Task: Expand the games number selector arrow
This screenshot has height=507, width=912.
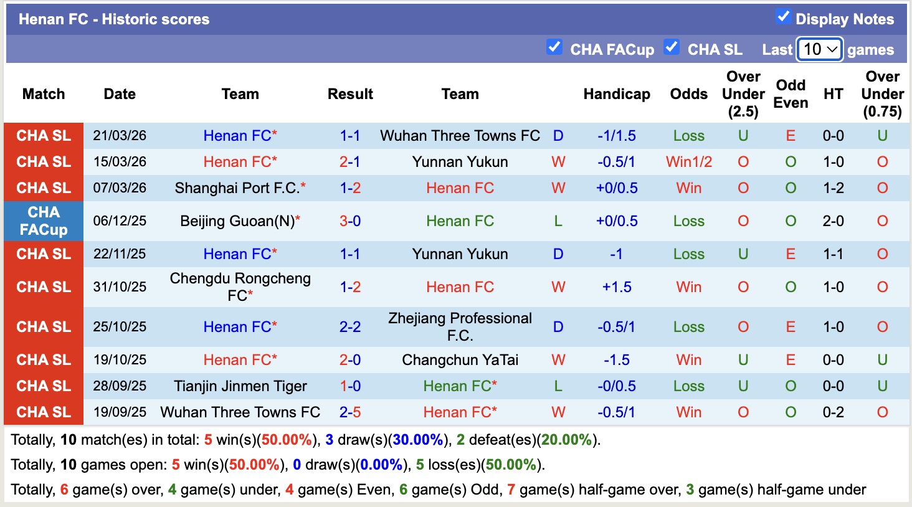Action: pos(832,49)
